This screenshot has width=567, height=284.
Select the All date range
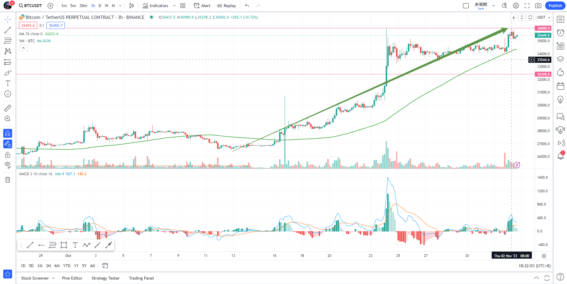point(92,266)
